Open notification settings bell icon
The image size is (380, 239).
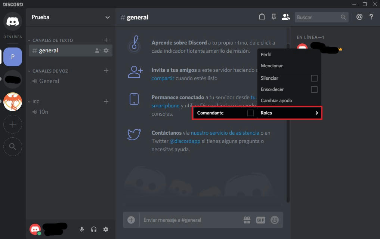coord(262,17)
